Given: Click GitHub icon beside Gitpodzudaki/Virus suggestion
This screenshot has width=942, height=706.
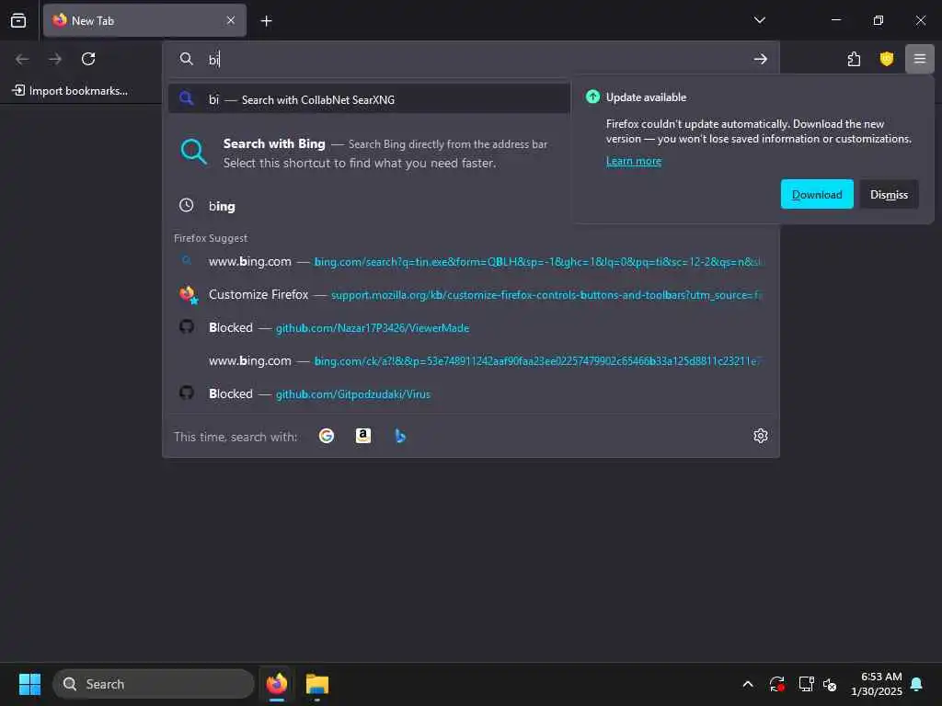Looking at the screenshot, I should [x=187, y=393].
